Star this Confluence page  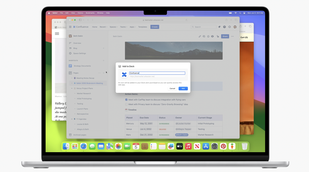point(208,36)
